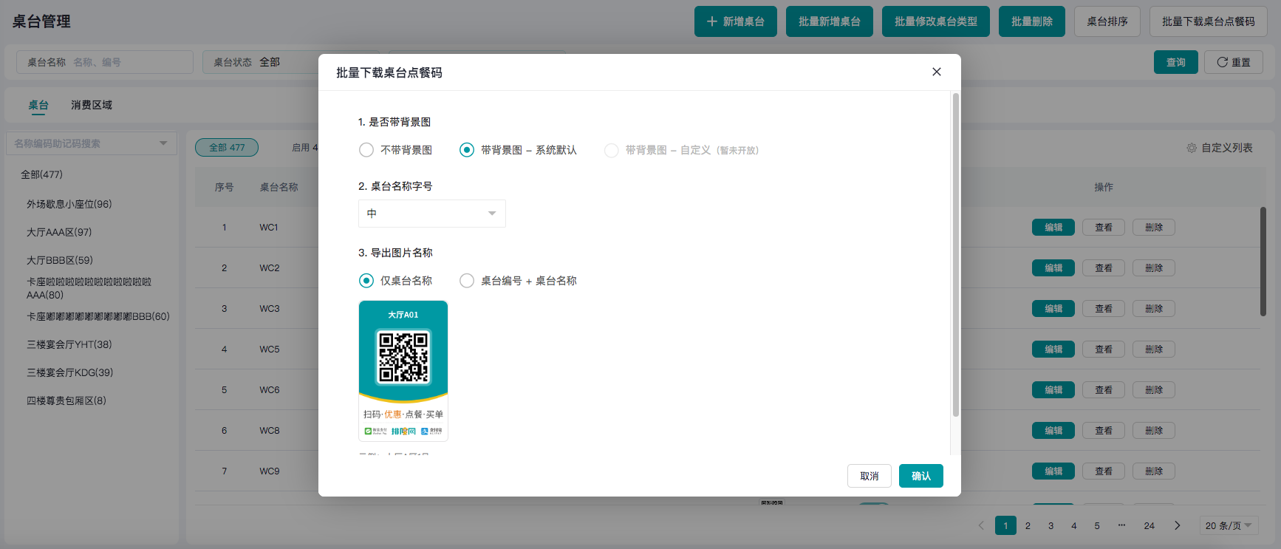Jump to page 24 in pagination
The height and width of the screenshot is (549, 1281).
pos(1150,525)
